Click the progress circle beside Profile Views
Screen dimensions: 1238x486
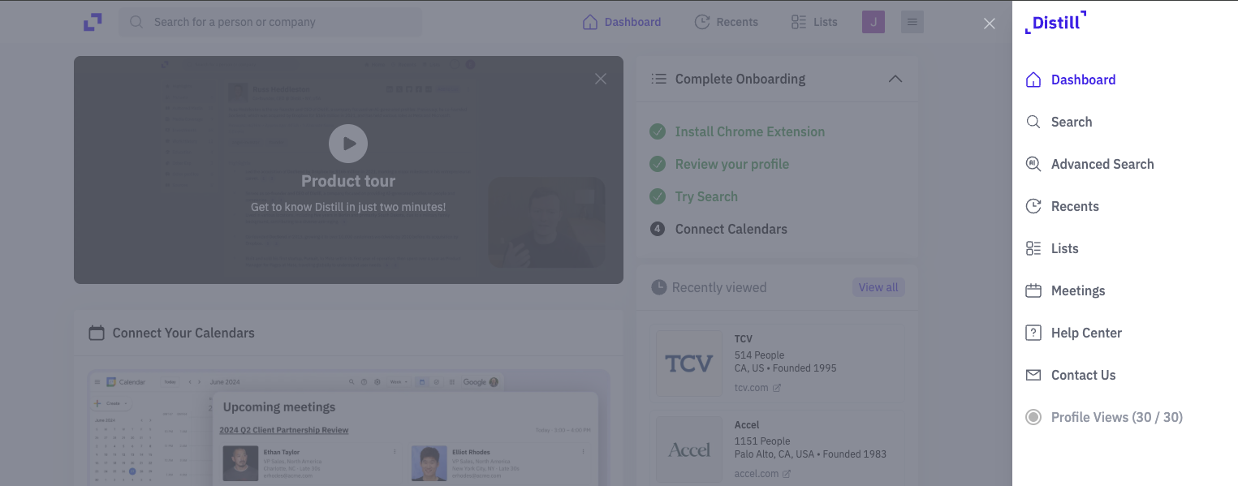(1033, 417)
